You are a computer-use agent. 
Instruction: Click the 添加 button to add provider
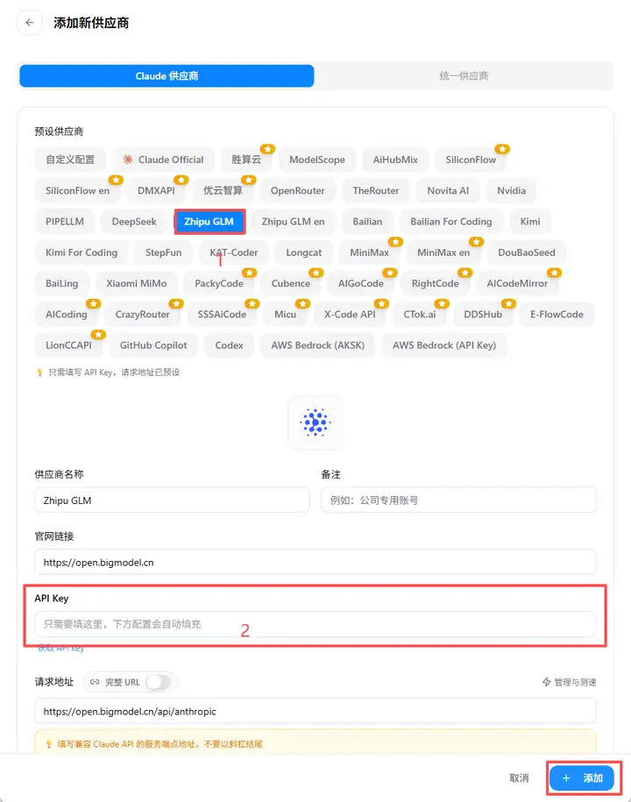click(581, 778)
